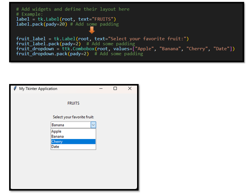This screenshot has width=246, height=194.
Task: Click the combobox field showing Banana
Action: 70,125
